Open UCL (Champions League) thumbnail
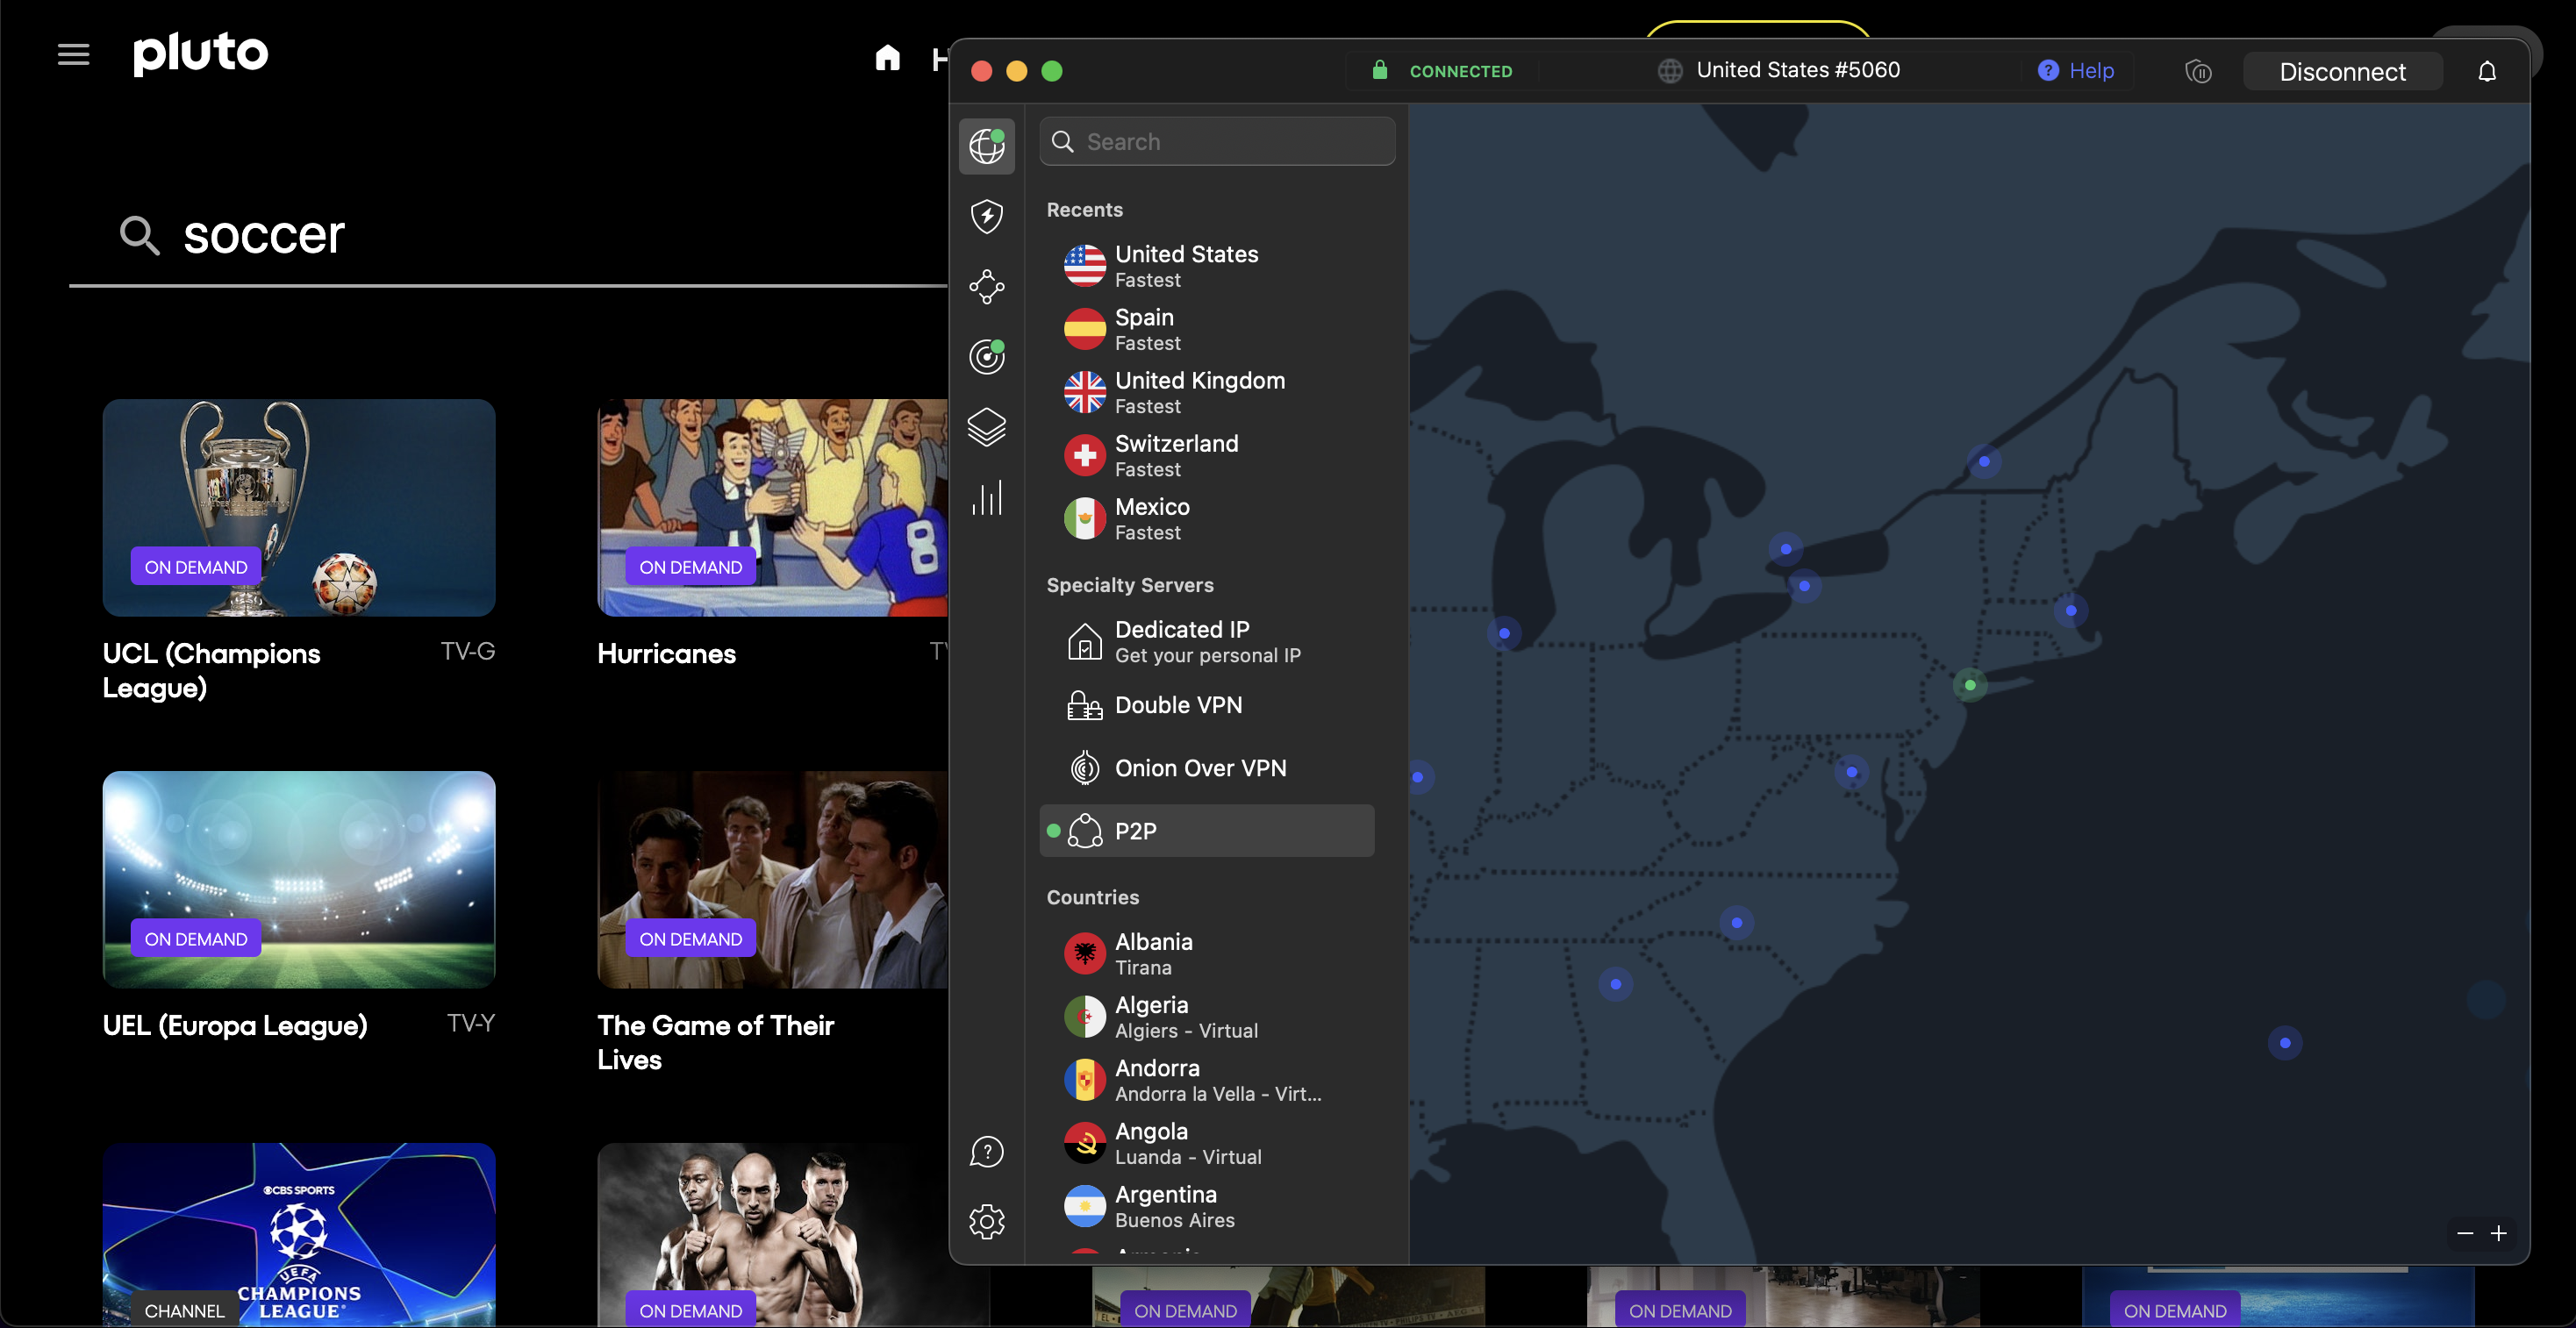This screenshot has height=1328, width=2576. (x=299, y=507)
